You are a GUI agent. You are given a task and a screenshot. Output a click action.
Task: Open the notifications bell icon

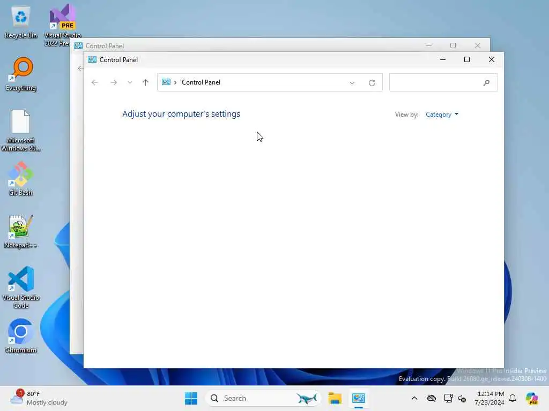coord(513,398)
